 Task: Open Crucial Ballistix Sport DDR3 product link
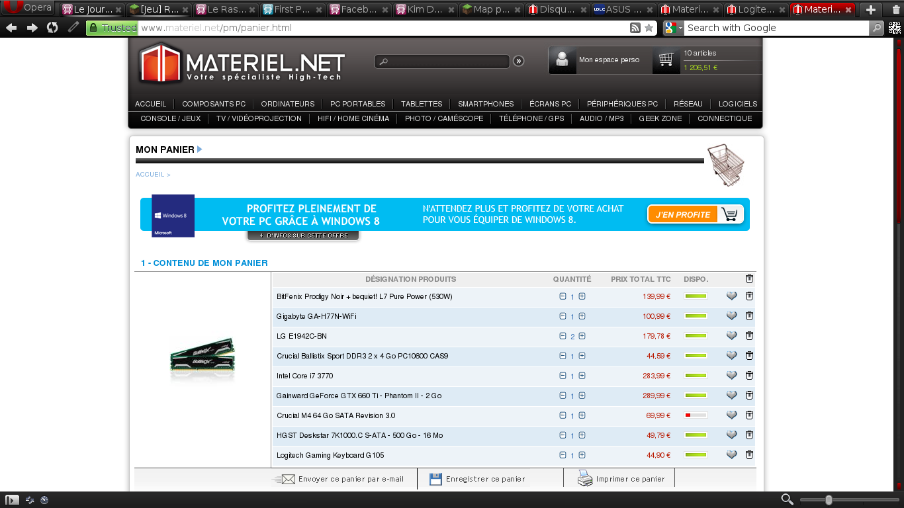tap(362, 356)
